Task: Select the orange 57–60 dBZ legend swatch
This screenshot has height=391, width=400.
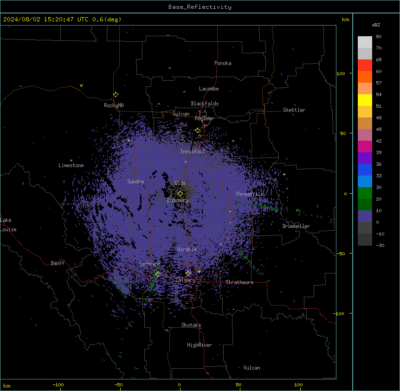Action: [365, 77]
